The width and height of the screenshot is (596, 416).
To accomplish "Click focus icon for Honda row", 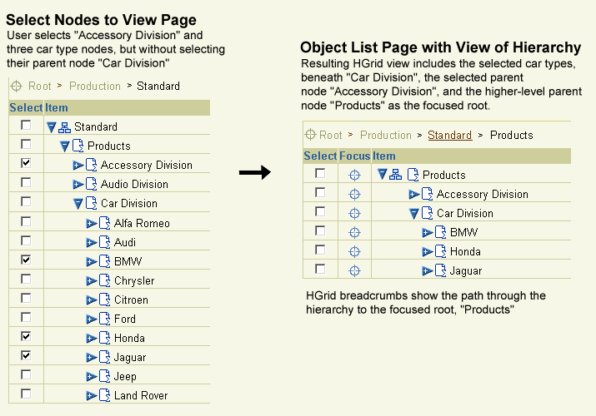I will click(354, 251).
